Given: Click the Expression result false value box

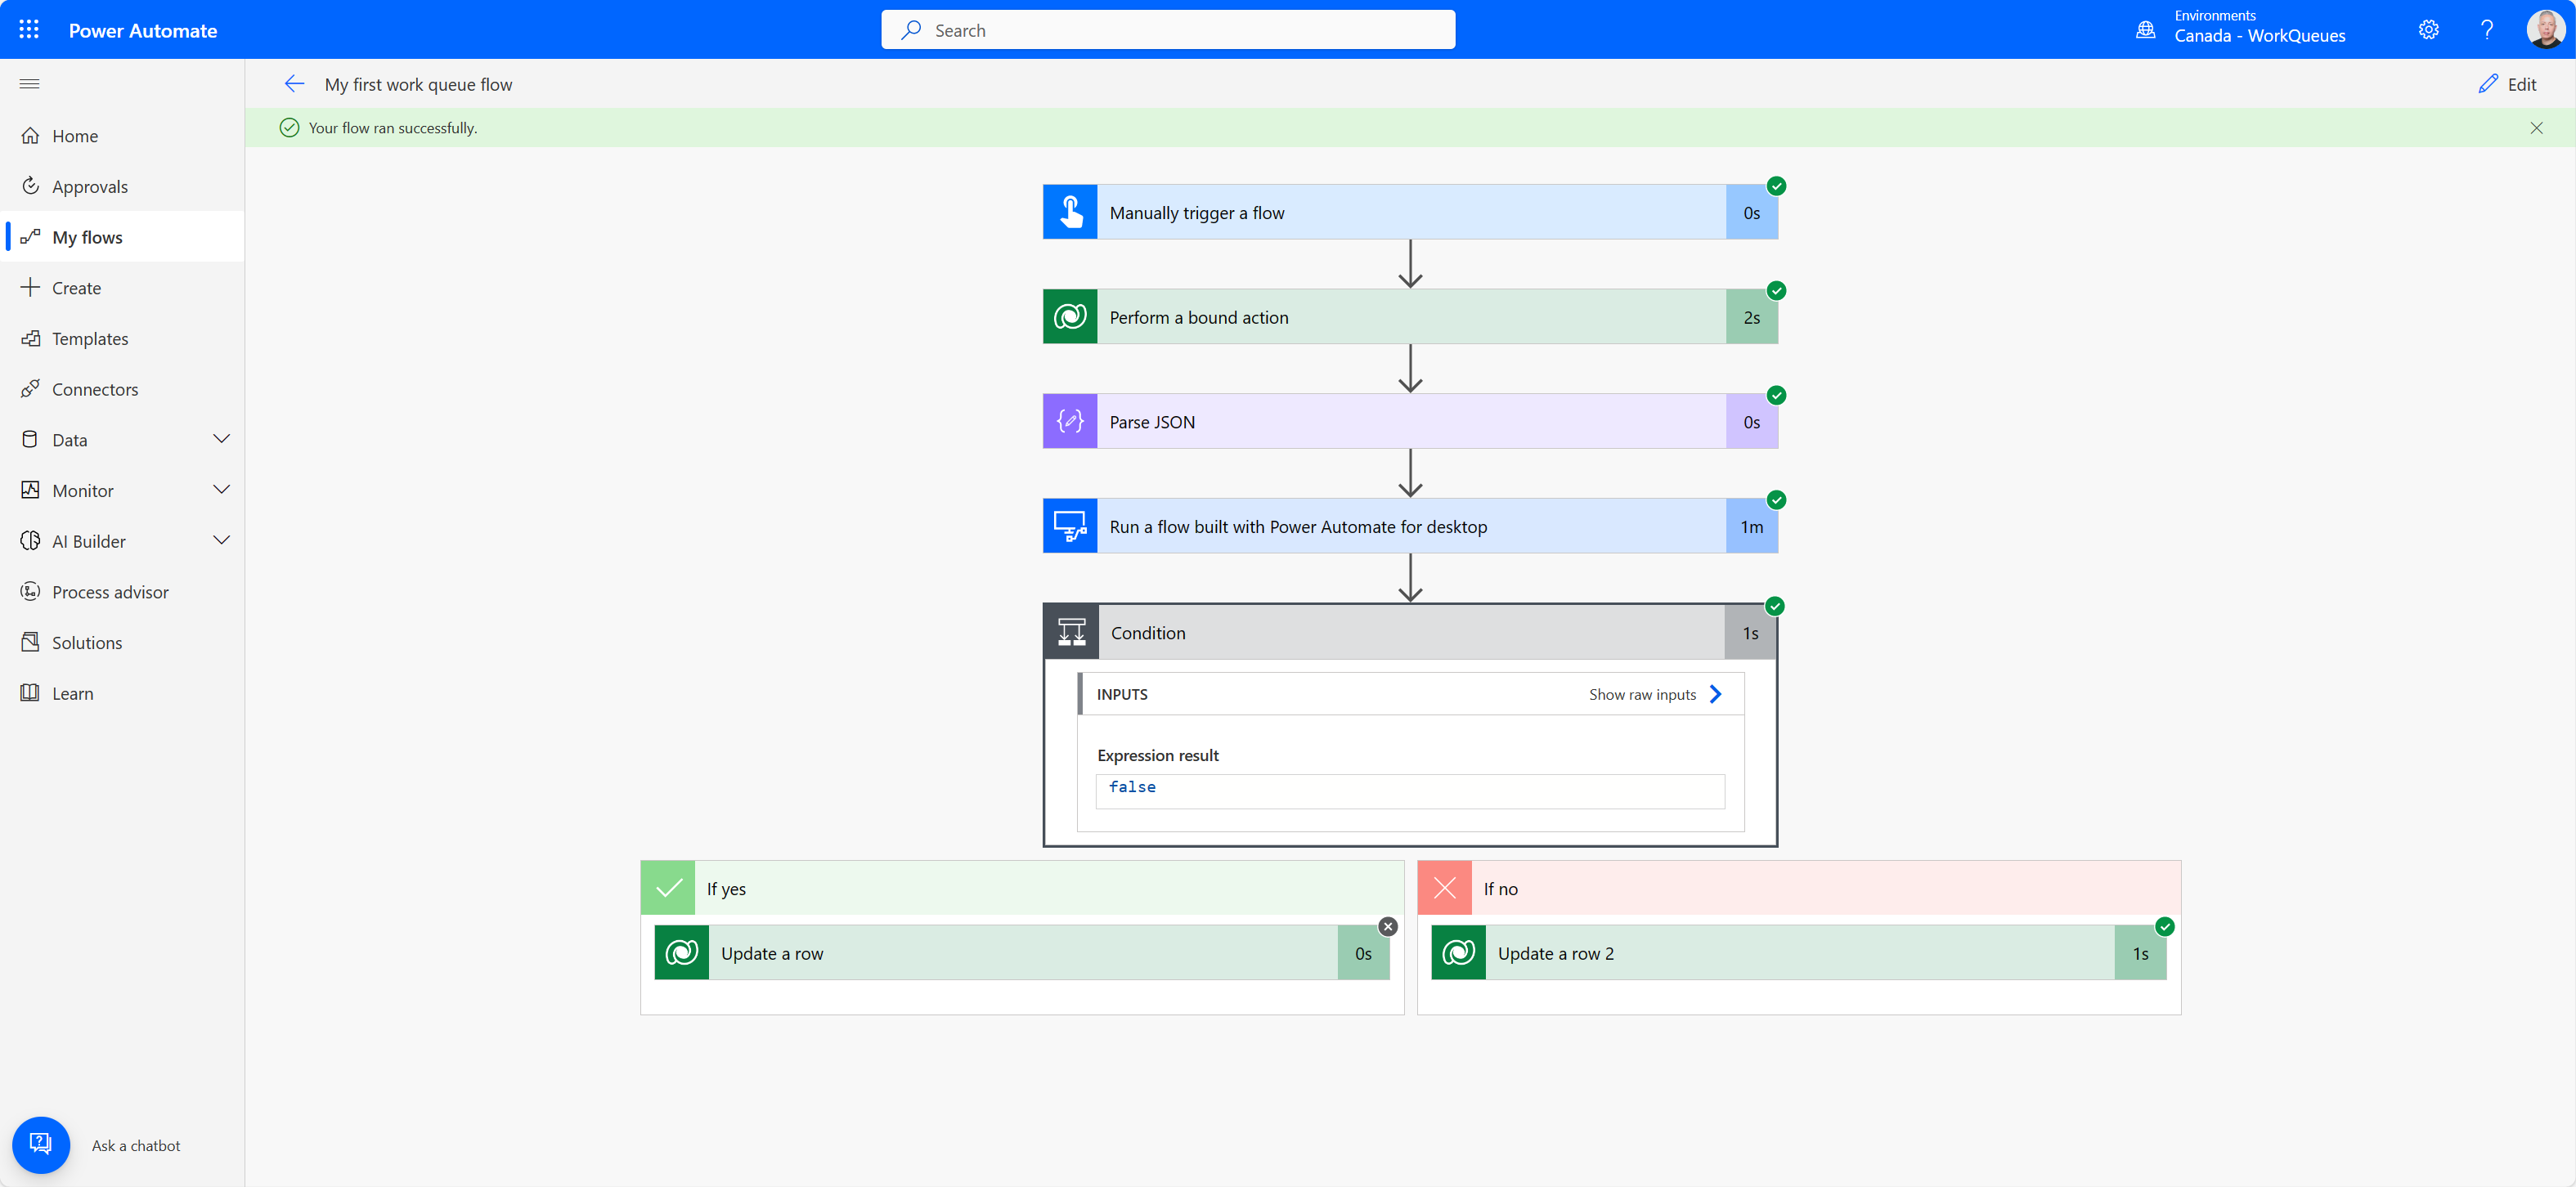Looking at the screenshot, I should point(1410,791).
